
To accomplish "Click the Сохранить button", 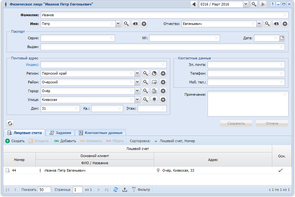I will pos(236,124).
